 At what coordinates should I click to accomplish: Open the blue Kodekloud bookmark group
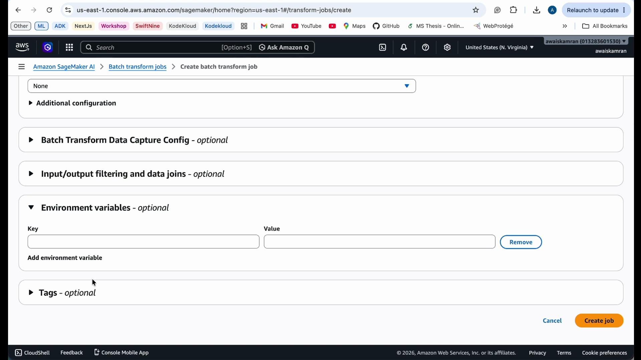tap(219, 26)
